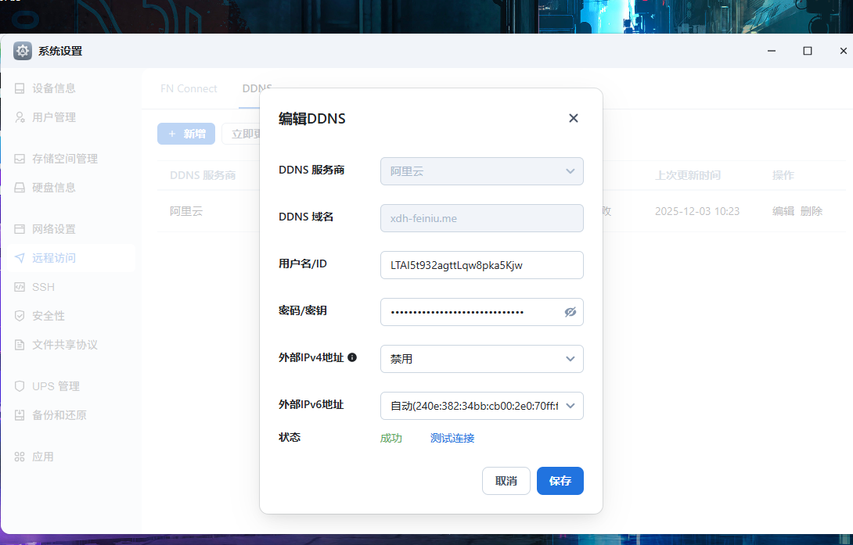Image resolution: width=853 pixels, height=545 pixels.
Task: Open the 外部IPv6地址 dropdown
Action: point(481,405)
